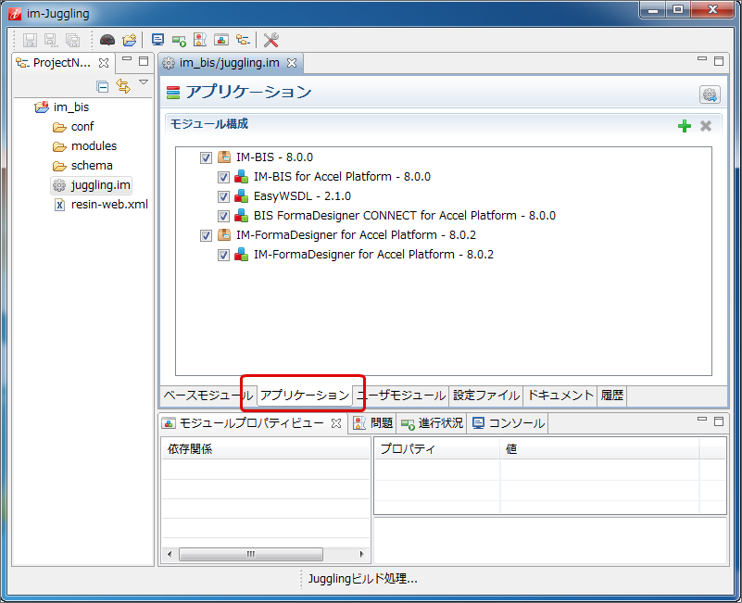Image resolution: width=742 pixels, height=603 pixels.
Task: Switch to the ドキュメント tab
Action: pyautogui.click(x=560, y=396)
